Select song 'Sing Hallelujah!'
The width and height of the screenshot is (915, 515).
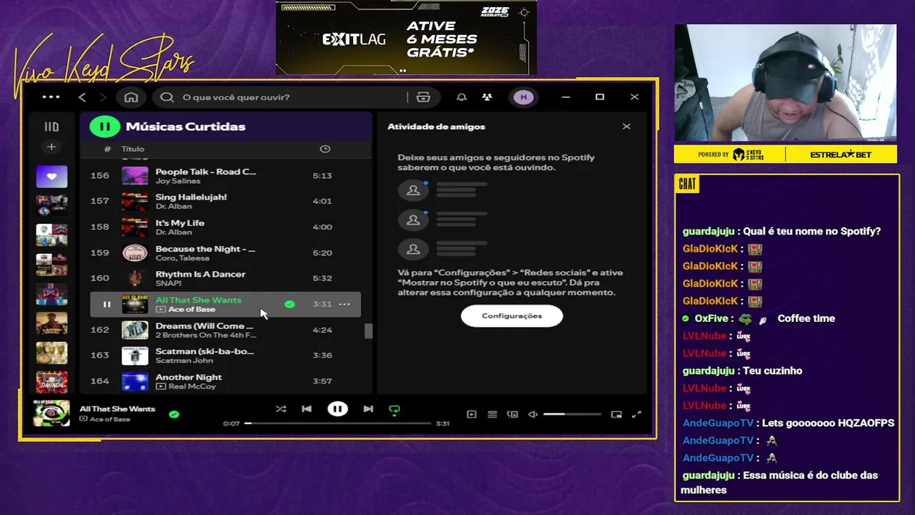(x=191, y=197)
